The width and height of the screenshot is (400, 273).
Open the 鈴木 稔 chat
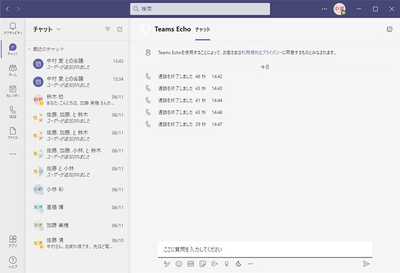78,100
